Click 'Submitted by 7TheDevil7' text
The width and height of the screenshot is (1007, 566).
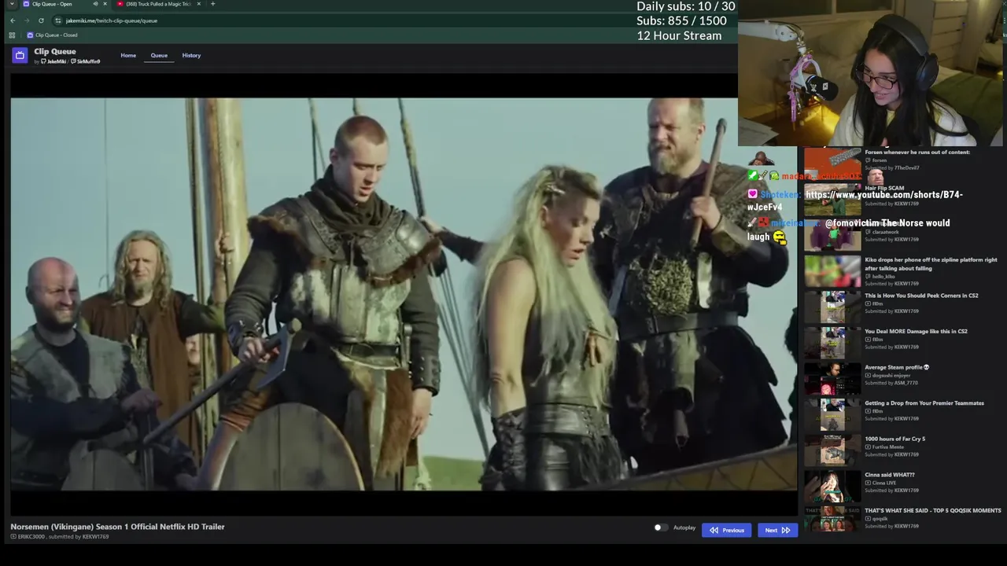pos(892,167)
